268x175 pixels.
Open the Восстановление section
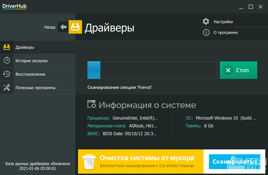pyautogui.click(x=38, y=74)
